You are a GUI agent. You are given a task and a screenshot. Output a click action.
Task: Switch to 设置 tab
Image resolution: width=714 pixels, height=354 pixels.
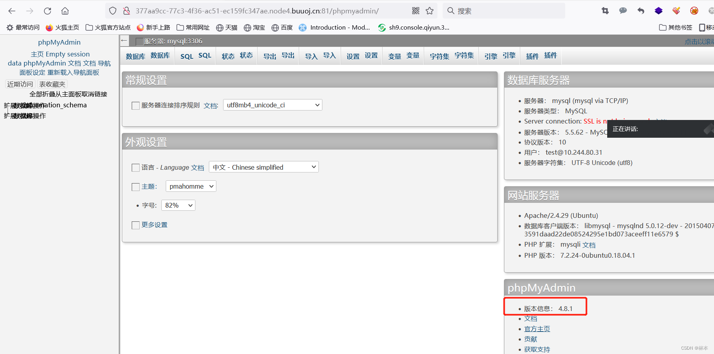tap(362, 56)
